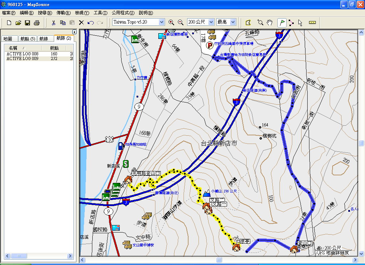
Task: Open the 檔案(F) menu
Action: click(9, 13)
